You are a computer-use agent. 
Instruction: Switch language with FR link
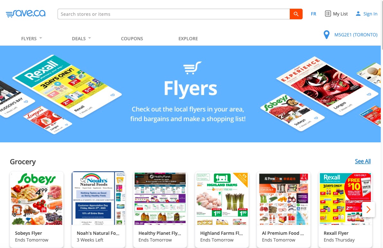tap(314, 14)
